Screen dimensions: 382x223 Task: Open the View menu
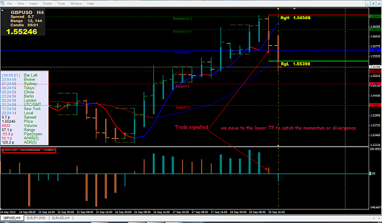point(21,4)
